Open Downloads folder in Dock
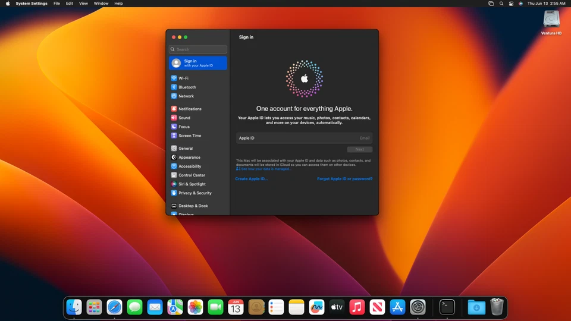This screenshot has width=571, height=321. 476,307
